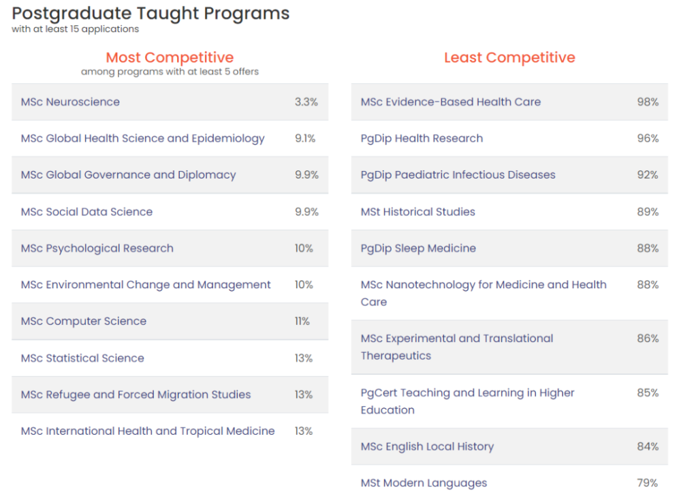Click PgDip Sleep Medicine link
Viewport: 681px width, 494px height.
tap(418, 248)
